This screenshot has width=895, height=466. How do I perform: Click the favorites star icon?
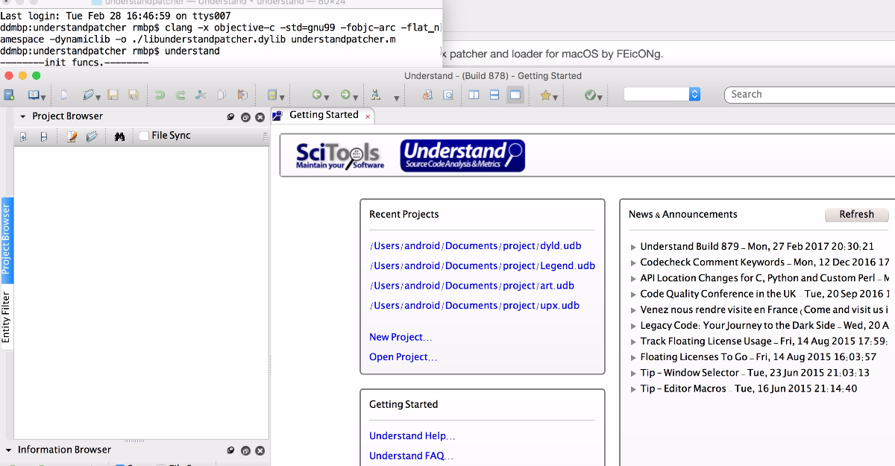[546, 95]
